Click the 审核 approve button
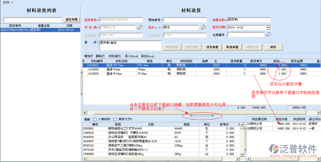This screenshot has height=162, width=321. [x=273, y=47]
